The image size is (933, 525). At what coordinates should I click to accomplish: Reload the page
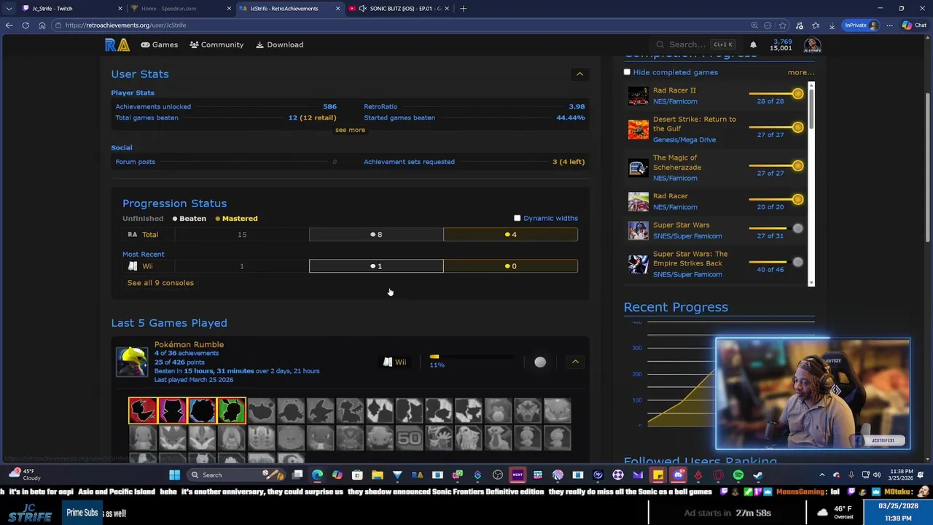(x=26, y=25)
